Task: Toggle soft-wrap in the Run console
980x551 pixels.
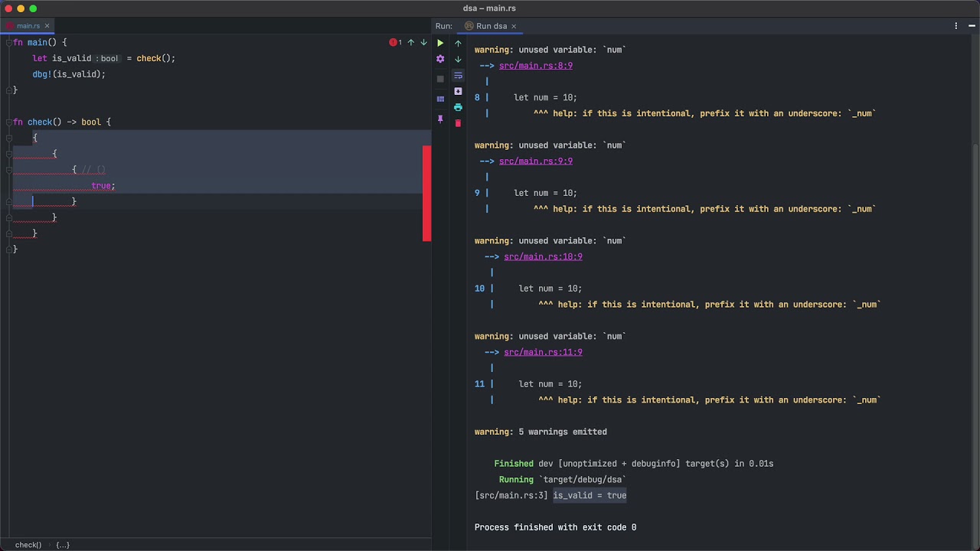Action: click(458, 75)
